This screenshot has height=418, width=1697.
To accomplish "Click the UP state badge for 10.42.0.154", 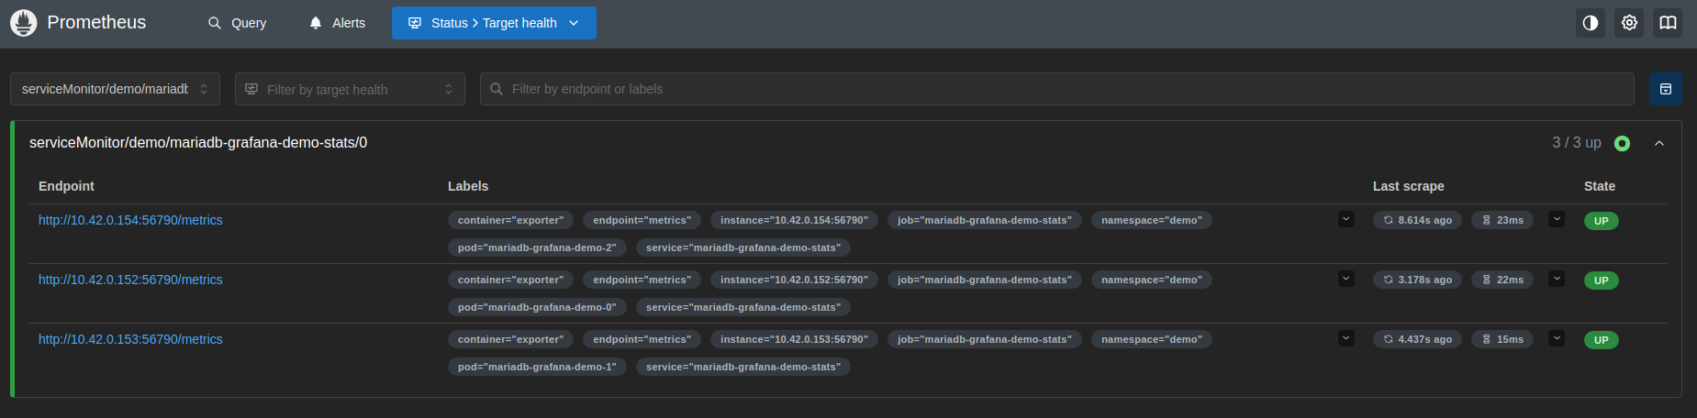I will [1602, 221].
